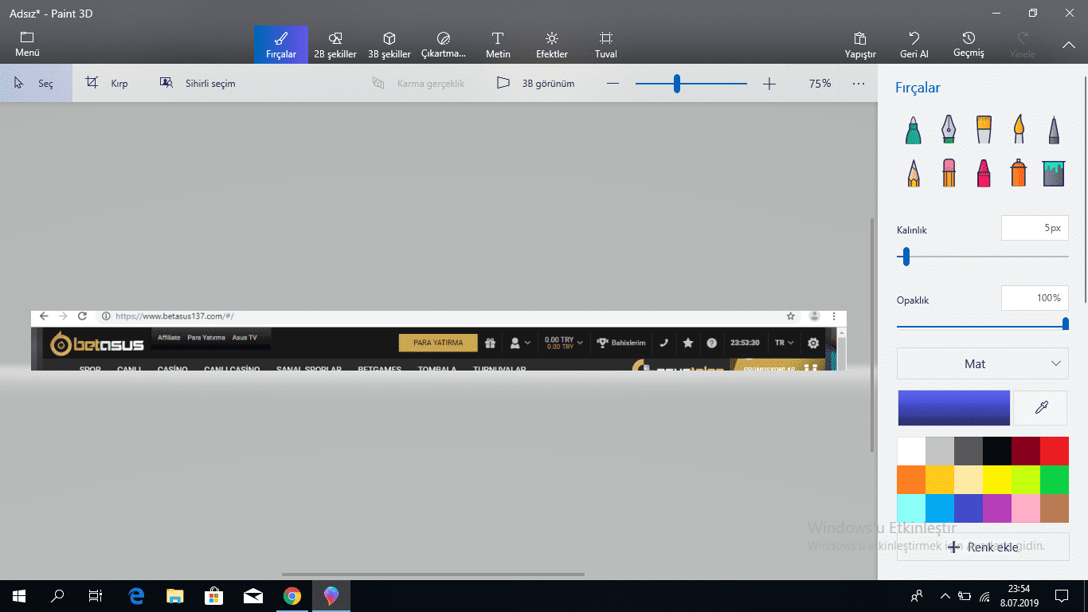Open the Mail app from taskbar
The height and width of the screenshot is (612, 1088).
click(x=253, y=595)
